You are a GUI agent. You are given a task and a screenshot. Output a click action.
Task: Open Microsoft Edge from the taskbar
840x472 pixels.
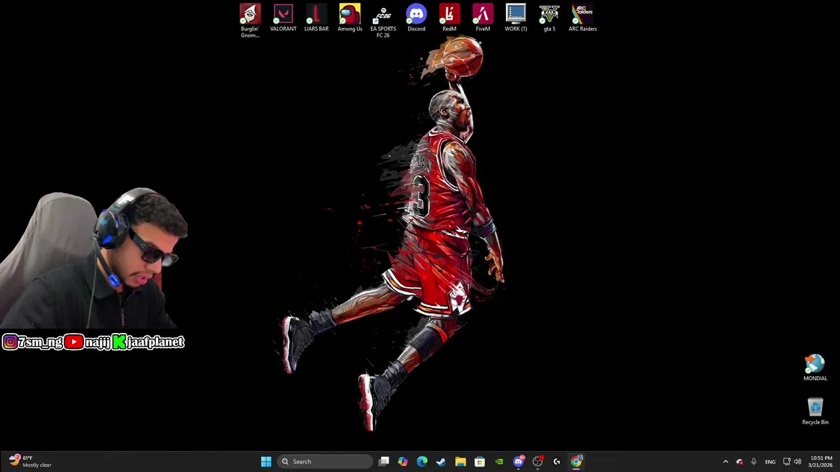(422, 462)
